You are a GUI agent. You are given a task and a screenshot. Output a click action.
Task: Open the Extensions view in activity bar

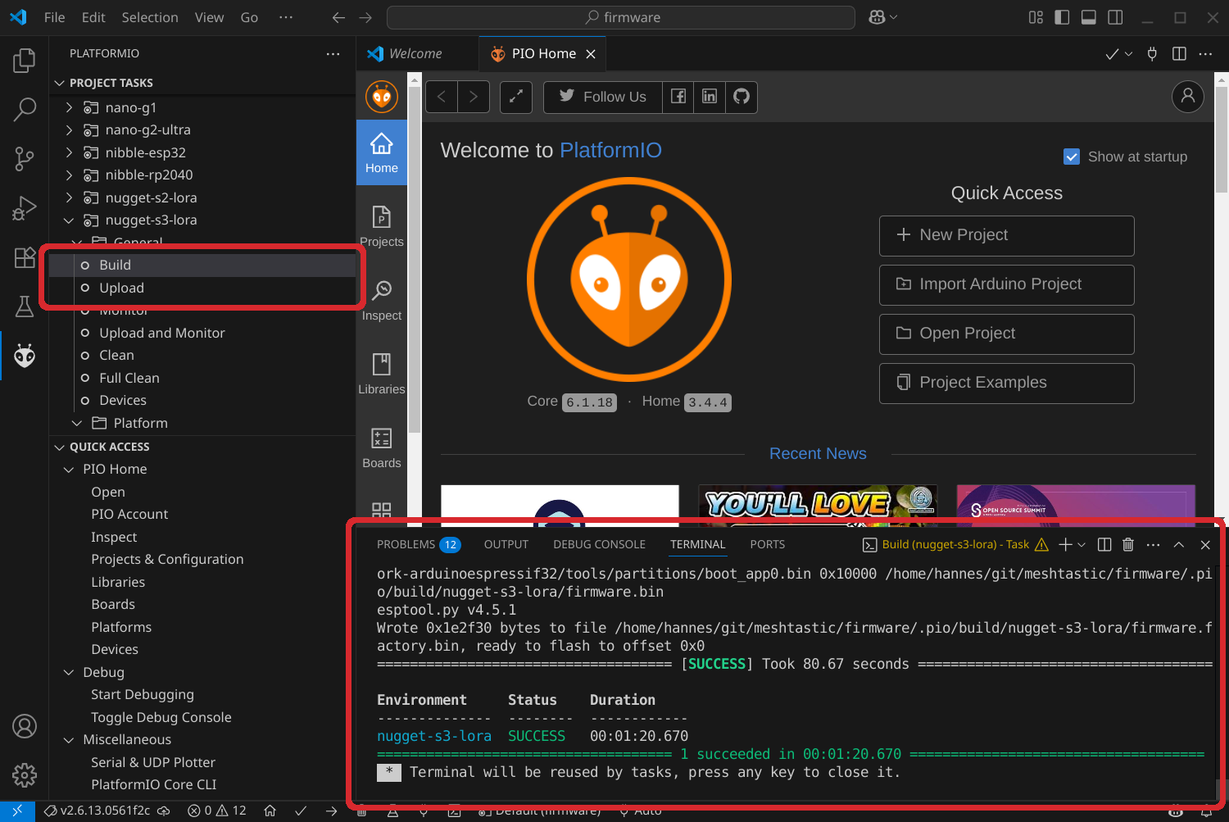(25, 257)
